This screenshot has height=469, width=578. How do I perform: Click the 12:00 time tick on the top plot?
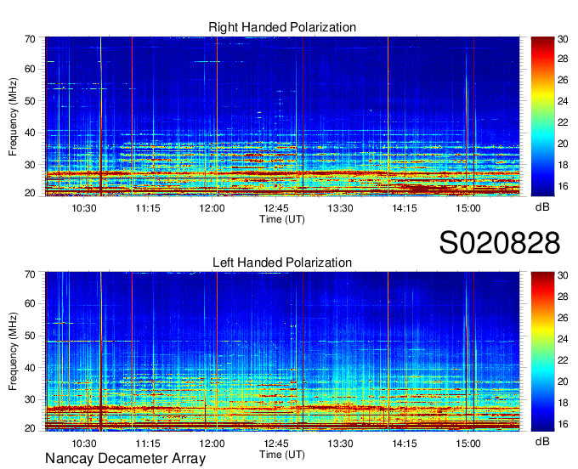[212, 208]
